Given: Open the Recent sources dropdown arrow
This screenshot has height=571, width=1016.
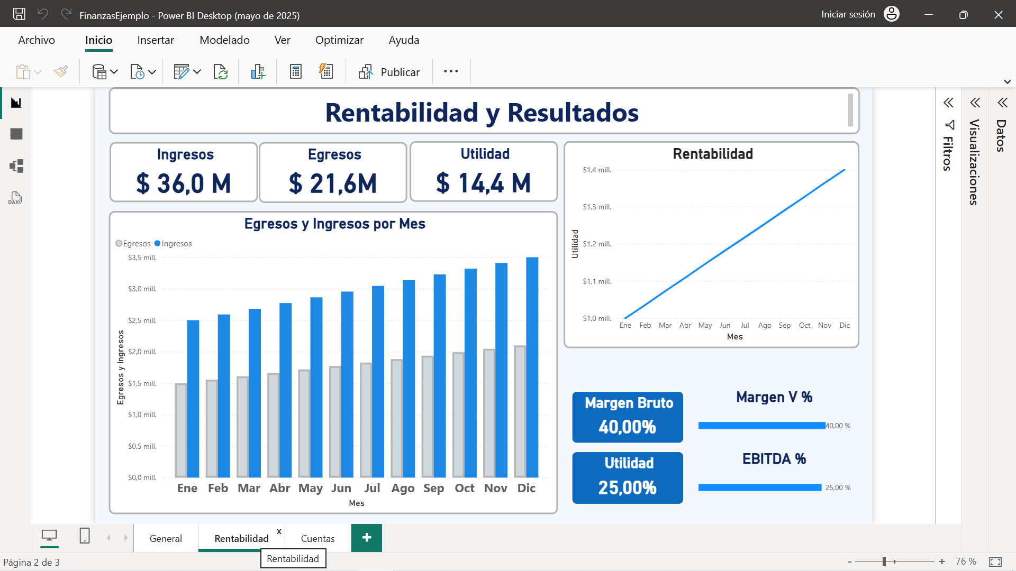Looking at the screenshot, I should tap(152, 72).
